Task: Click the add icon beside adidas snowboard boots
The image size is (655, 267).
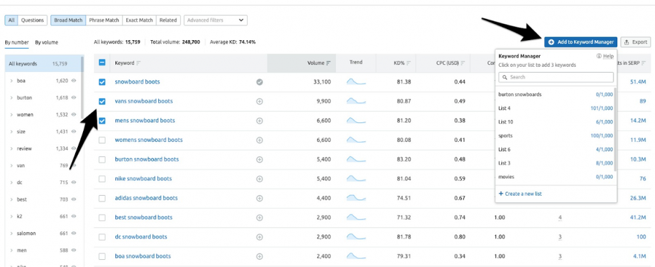Action: click(259, 198)
